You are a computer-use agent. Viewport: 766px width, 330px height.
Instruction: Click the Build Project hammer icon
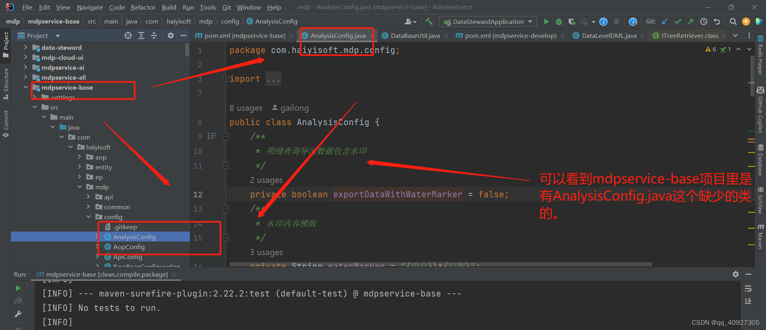pyautogui.click(x=429, y=22)
